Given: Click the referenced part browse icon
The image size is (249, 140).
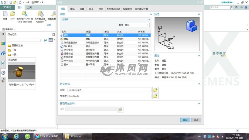Looking at the screenshot, I should pyautogui.click(x=120, y=109).
